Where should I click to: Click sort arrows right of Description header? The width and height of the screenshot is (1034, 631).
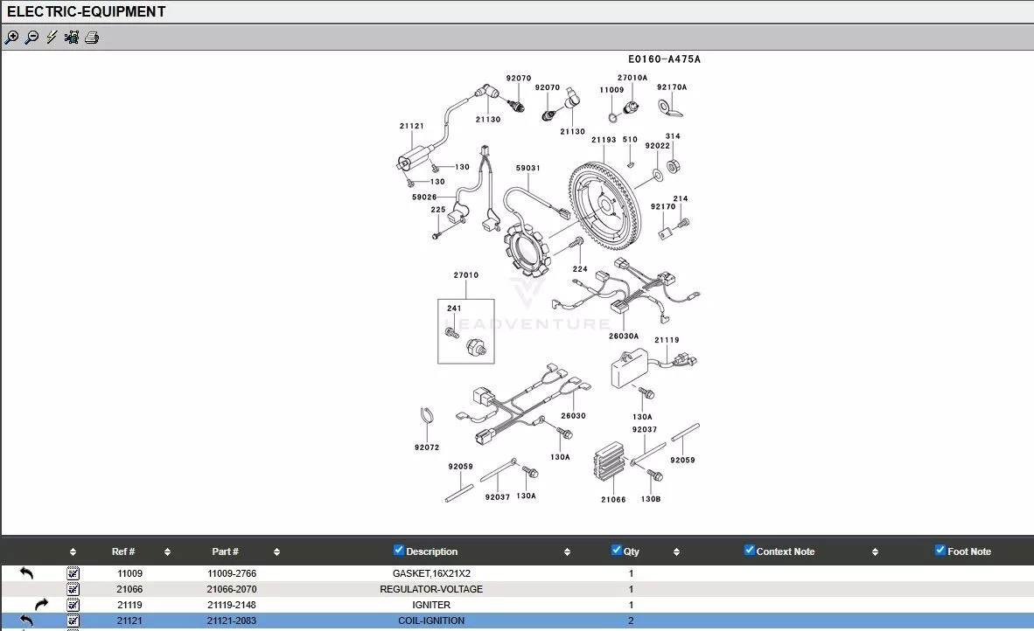[x=567, y=552]
